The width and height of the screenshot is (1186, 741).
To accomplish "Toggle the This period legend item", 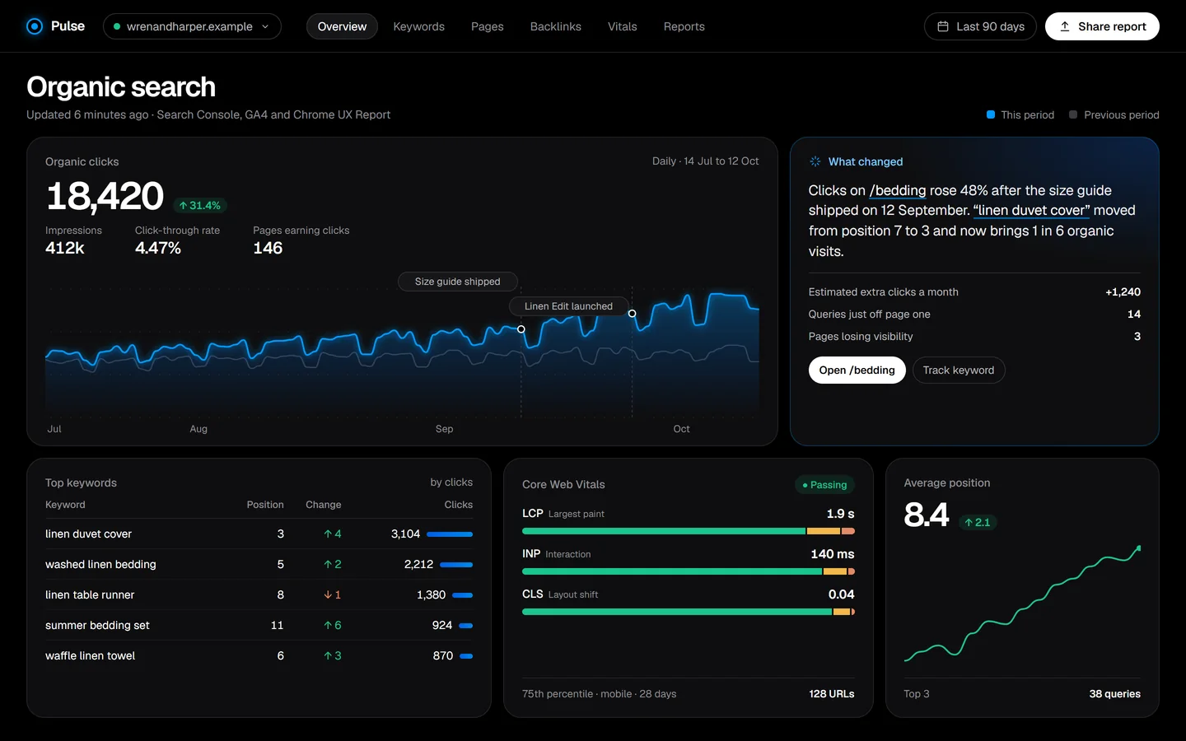I will click(x=1020, y=115).
